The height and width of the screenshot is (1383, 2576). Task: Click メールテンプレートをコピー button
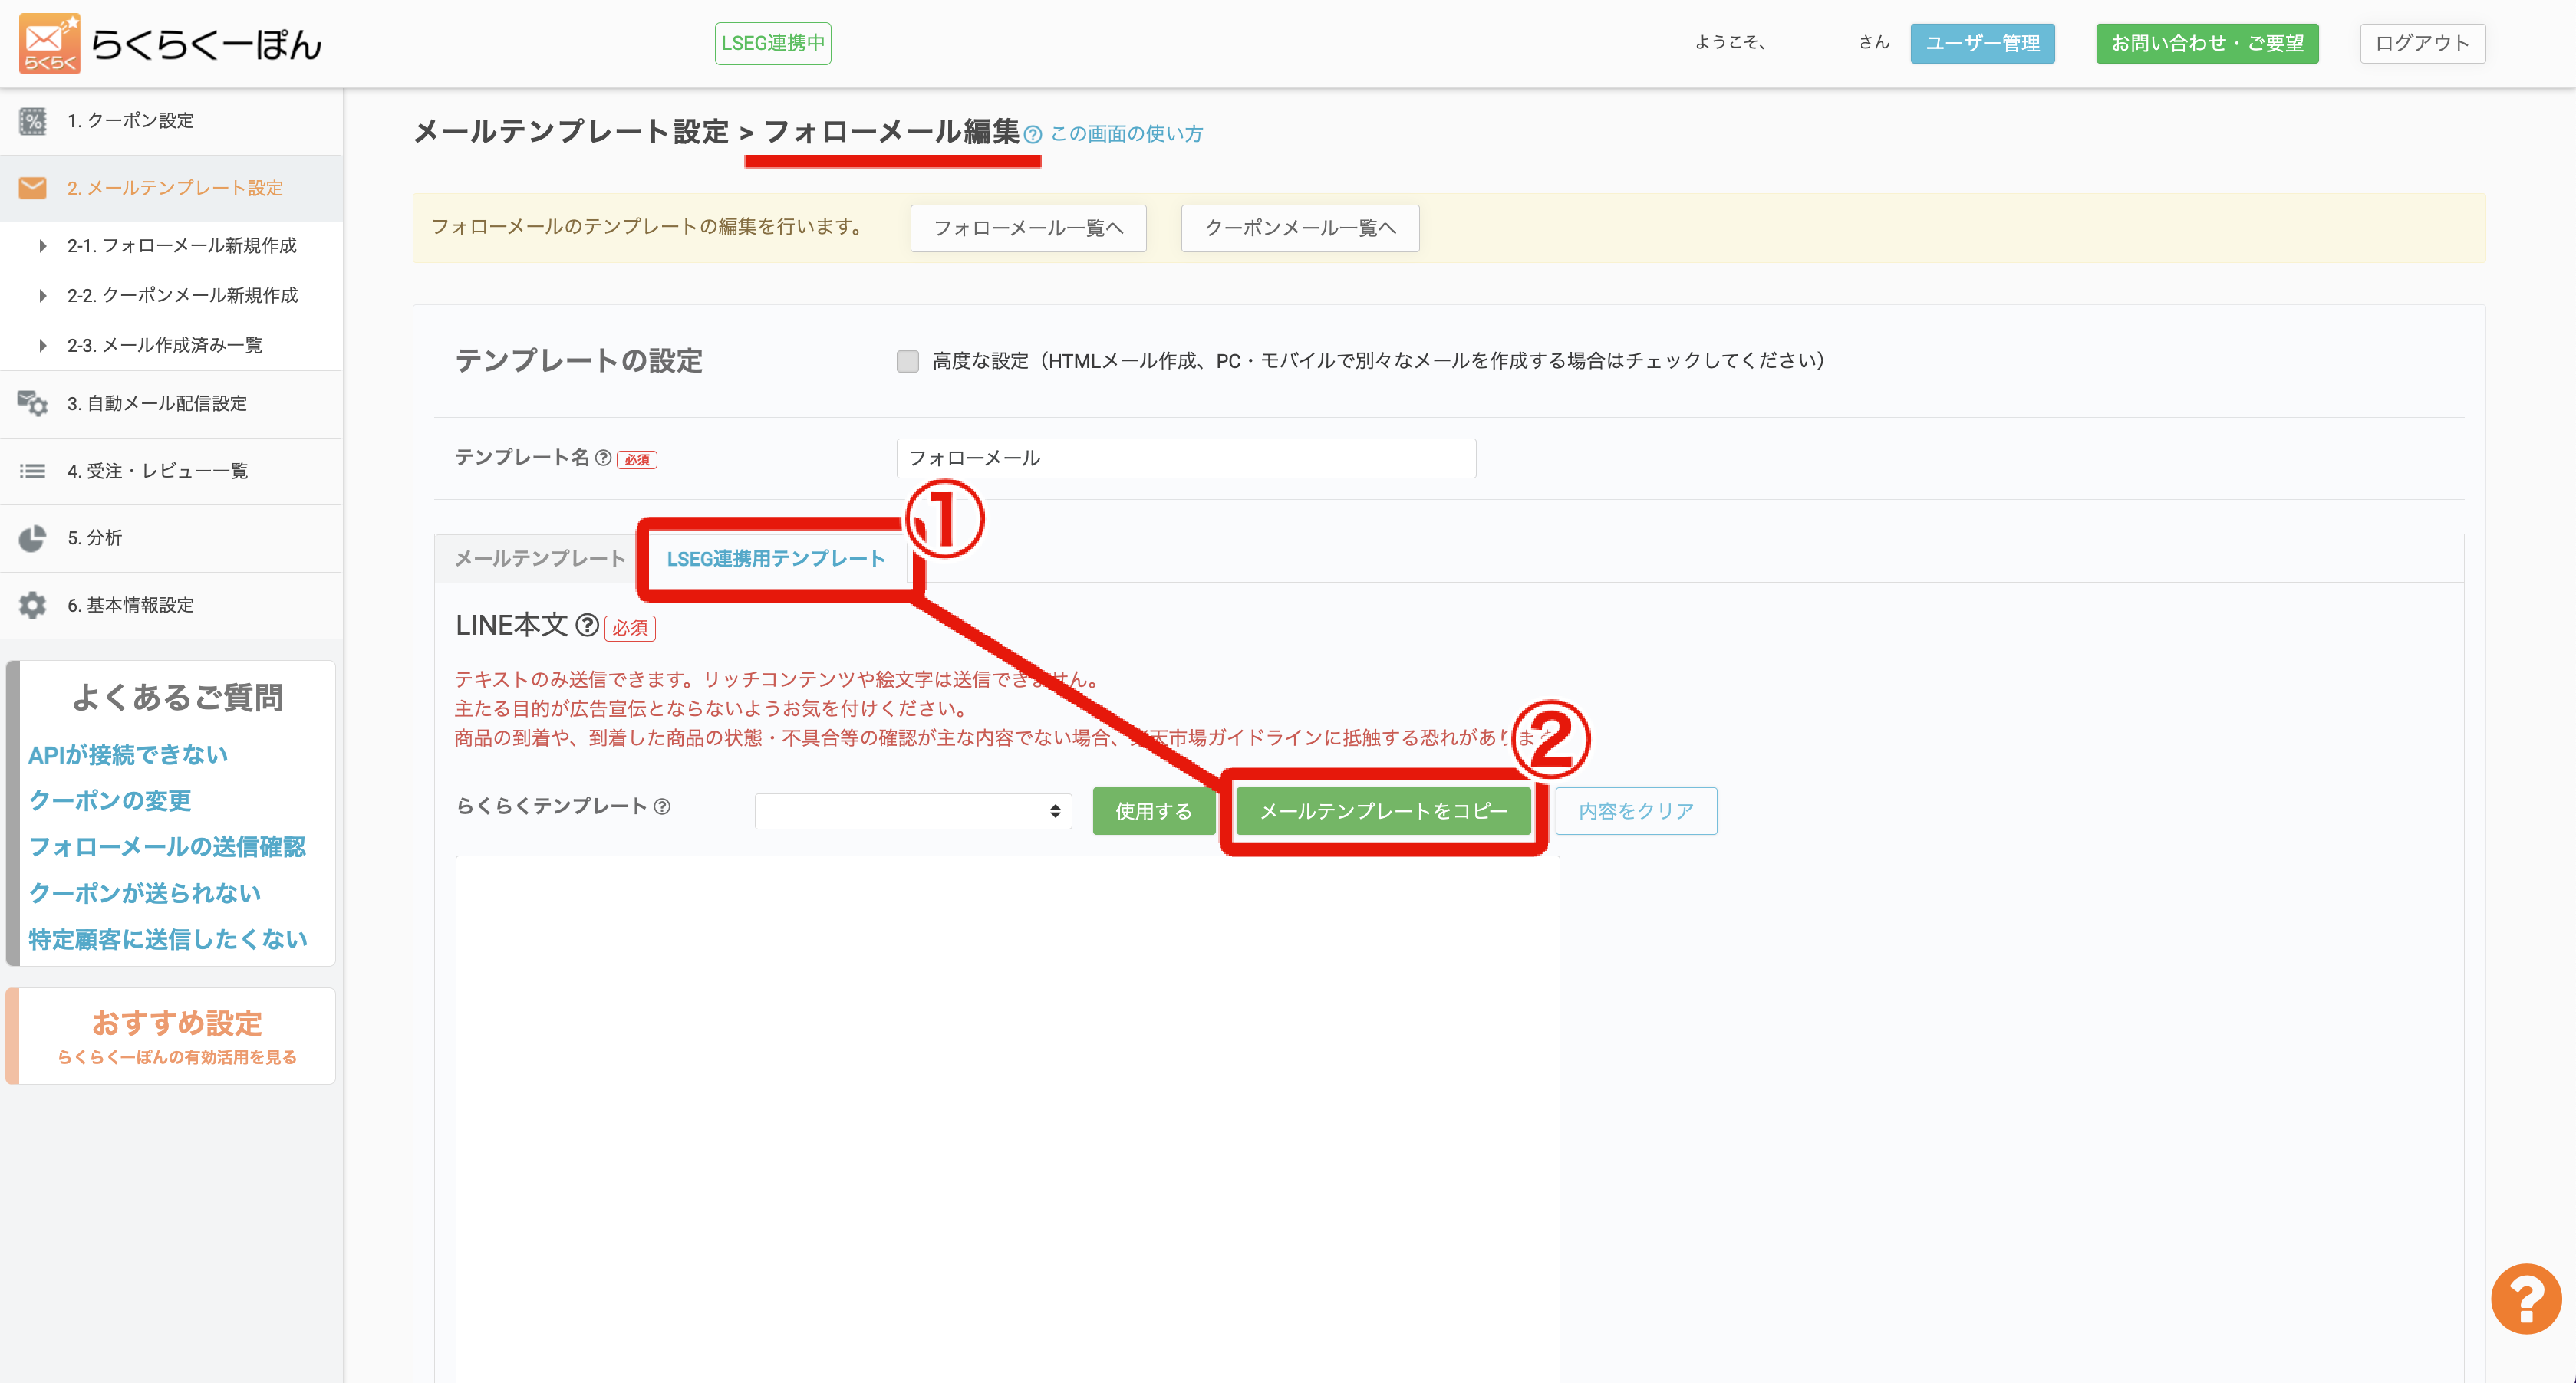1383,810
